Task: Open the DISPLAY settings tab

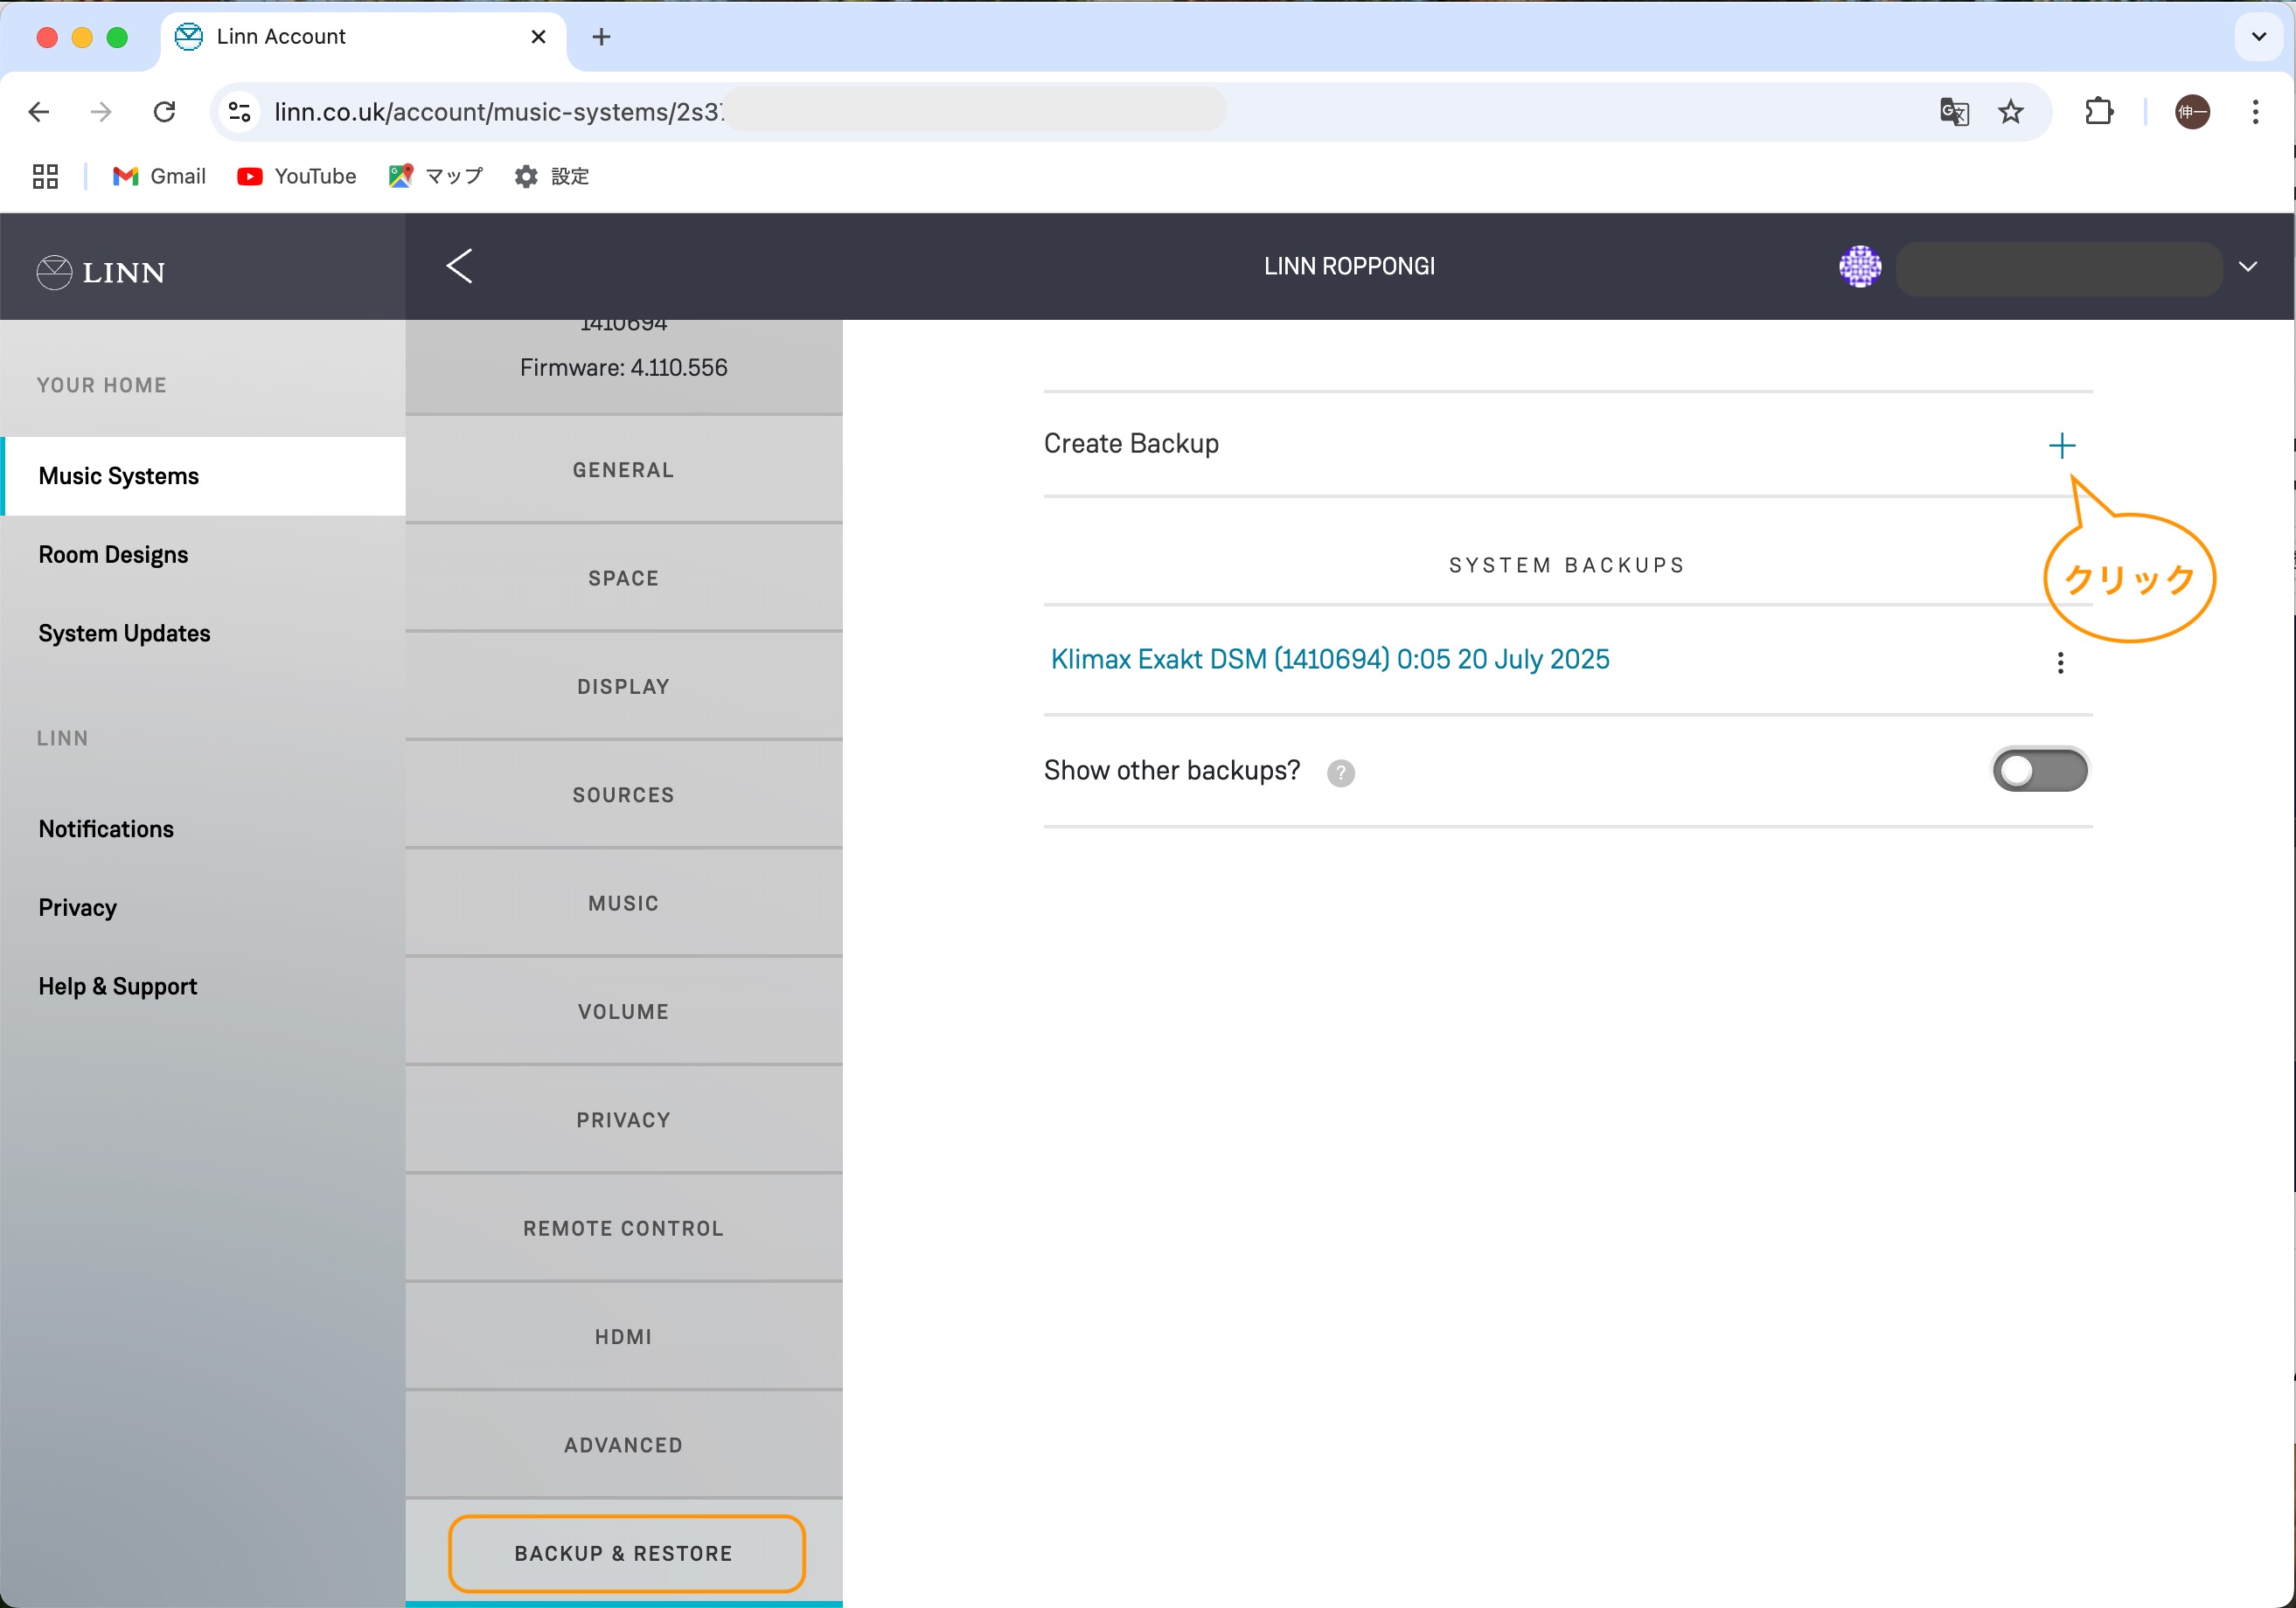Action: tap(623, 687)
